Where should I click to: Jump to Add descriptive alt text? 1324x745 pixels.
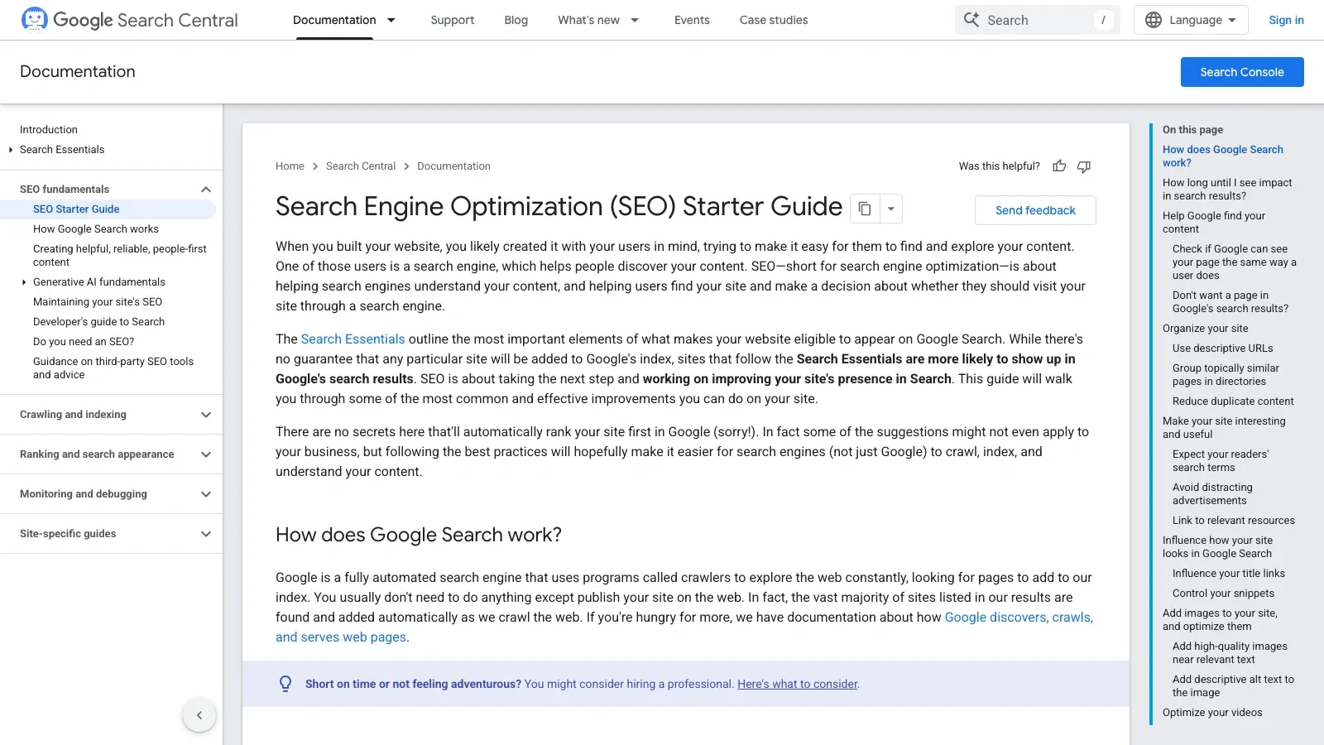[1233, 686]
